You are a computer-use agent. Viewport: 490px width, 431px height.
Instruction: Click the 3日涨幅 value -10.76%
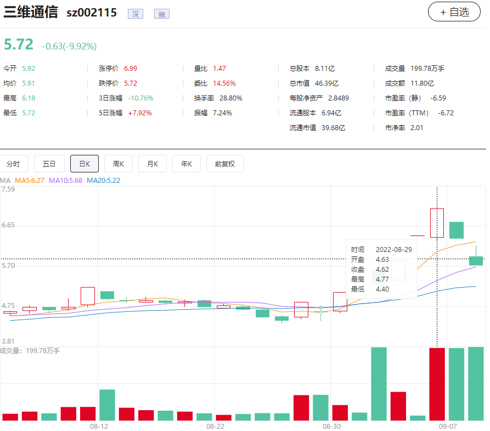tap(141, 98)
